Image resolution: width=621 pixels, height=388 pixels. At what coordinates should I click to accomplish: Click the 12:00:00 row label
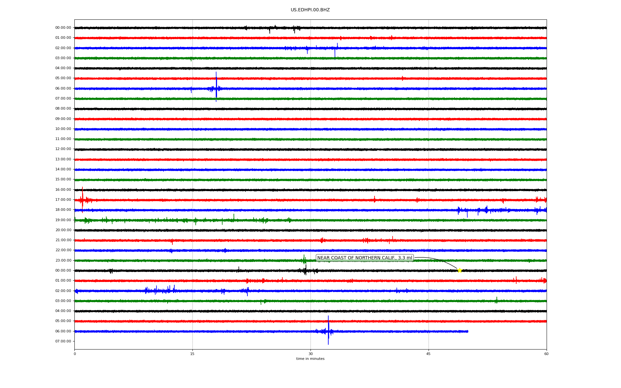(x=63, y=149)
